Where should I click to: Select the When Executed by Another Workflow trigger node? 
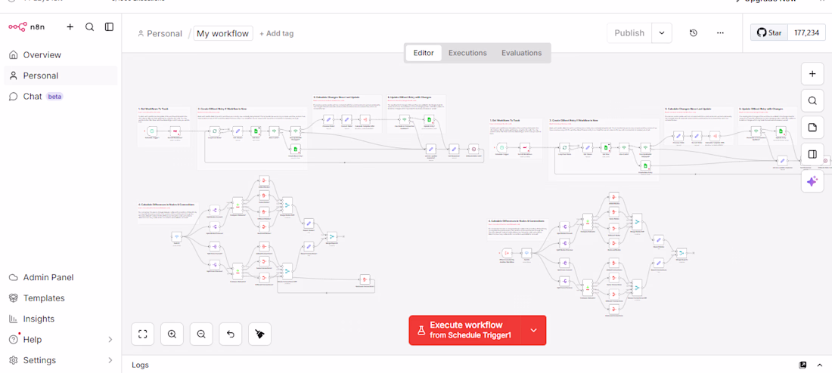(x=507, y=253)
